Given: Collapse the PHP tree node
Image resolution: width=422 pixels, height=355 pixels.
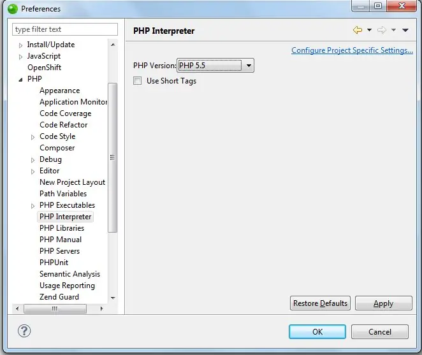Looking at the screenshot, I should pyautogui.click(x=20, y=80).
